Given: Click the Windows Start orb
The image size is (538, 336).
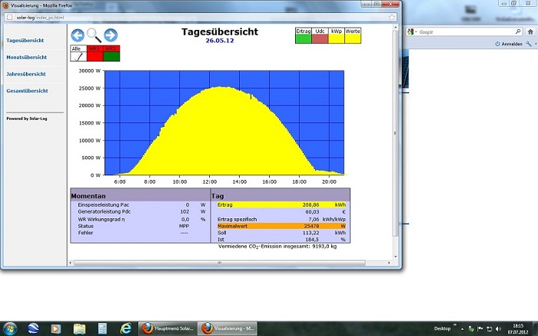Looking at the screenshot, I should [11, 328].
